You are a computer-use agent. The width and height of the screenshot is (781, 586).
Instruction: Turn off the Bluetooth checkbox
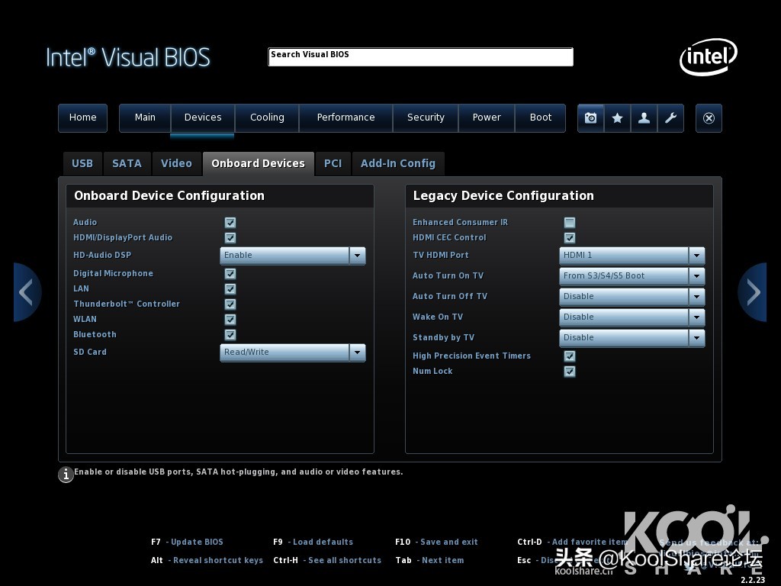[230, 334]
